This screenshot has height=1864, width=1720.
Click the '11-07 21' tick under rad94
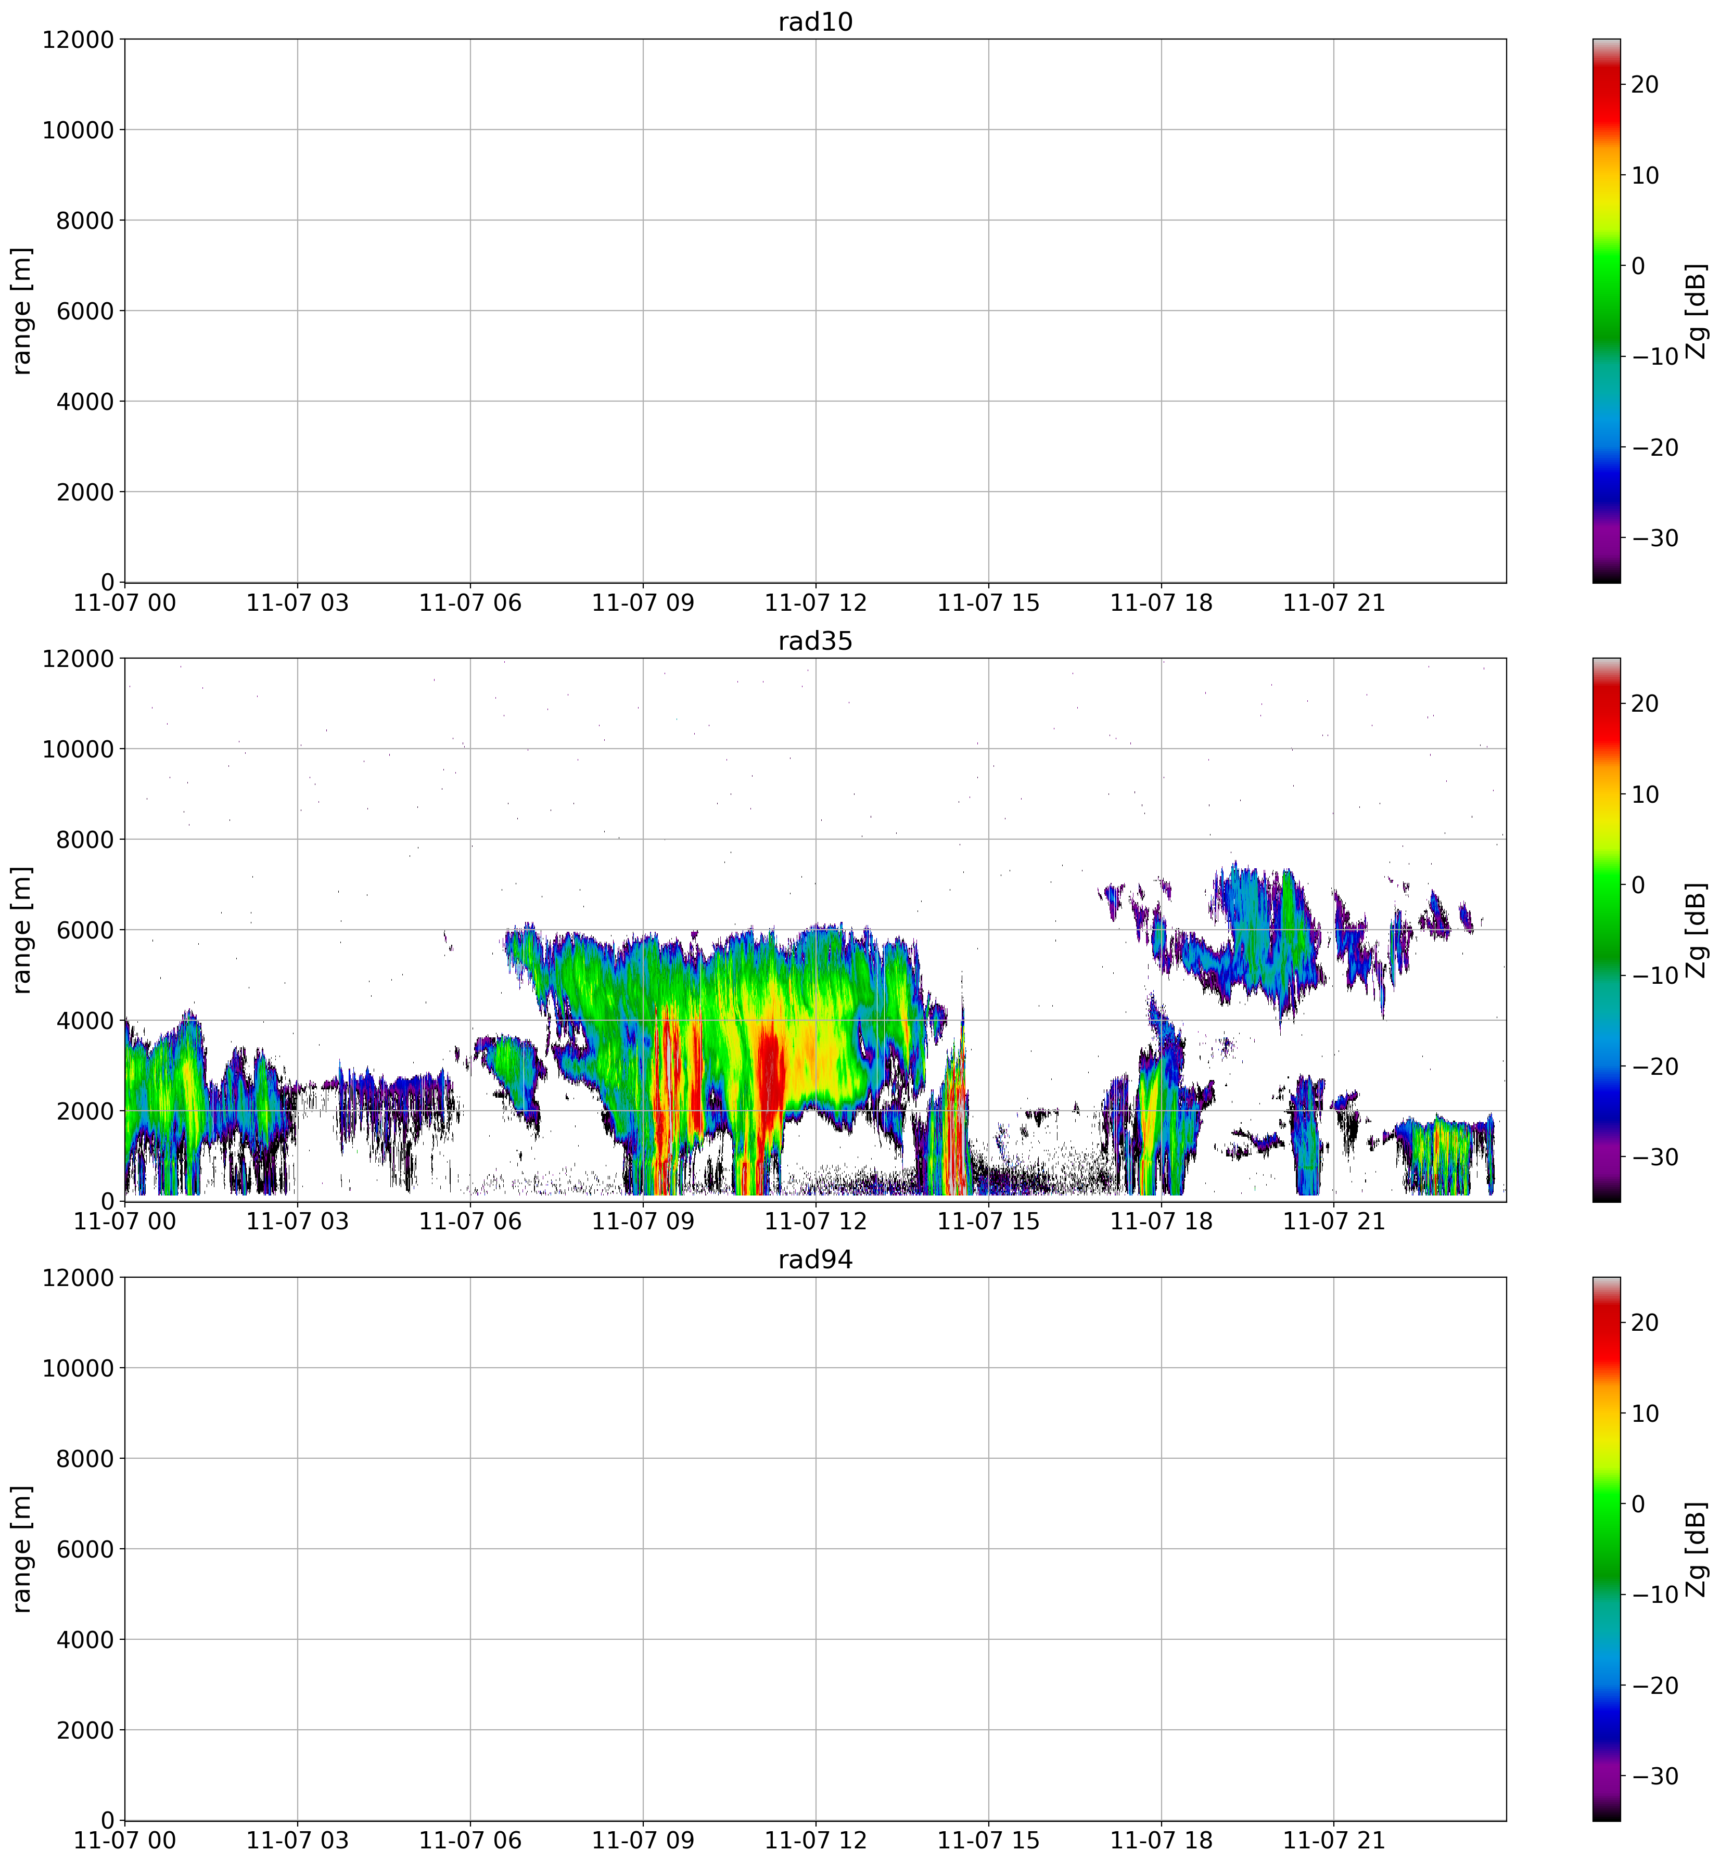coord(1334,1841)
